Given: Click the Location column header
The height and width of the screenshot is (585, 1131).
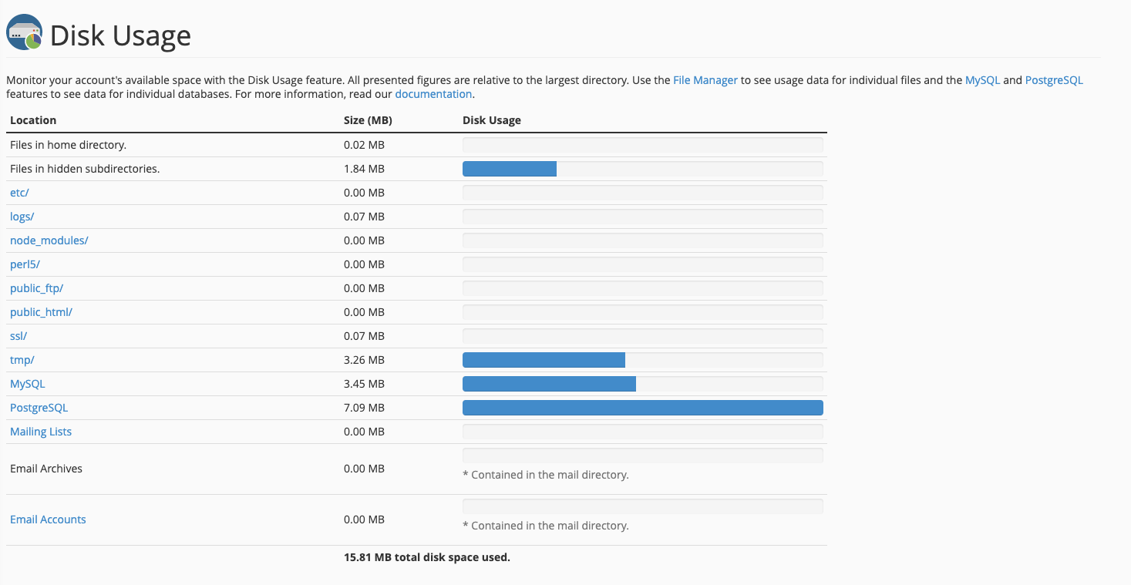Looking at the screenshot, I should pos(33,120).
